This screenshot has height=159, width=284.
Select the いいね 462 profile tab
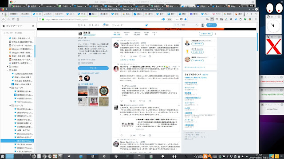point(146,34)
